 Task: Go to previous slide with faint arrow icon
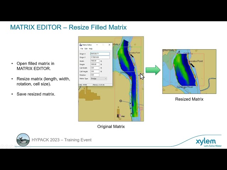point(2,146)
